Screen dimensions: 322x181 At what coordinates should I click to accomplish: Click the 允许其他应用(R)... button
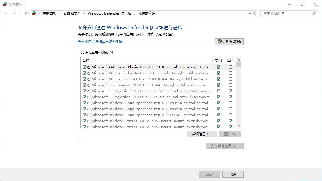pos(225,146)
